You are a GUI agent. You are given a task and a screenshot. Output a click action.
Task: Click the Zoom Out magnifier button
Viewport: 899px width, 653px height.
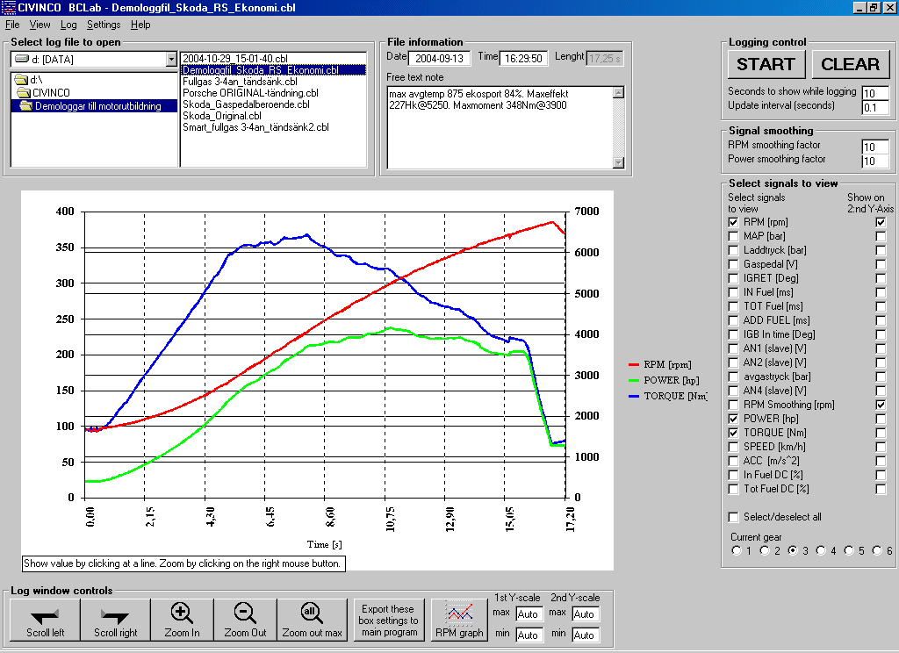[x=246, y=620]
